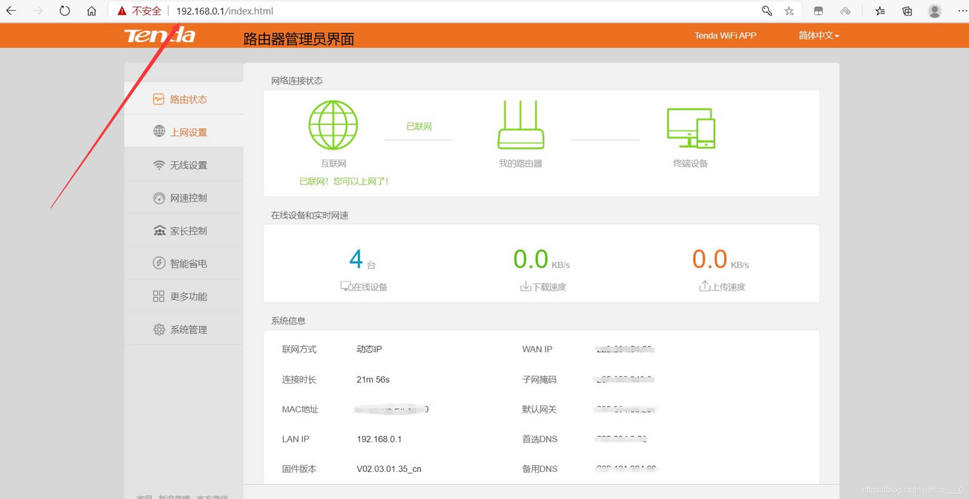Click the family icon beside 家长控制
The height and width of the screenshot is (499, 969).
pos(159,230)
